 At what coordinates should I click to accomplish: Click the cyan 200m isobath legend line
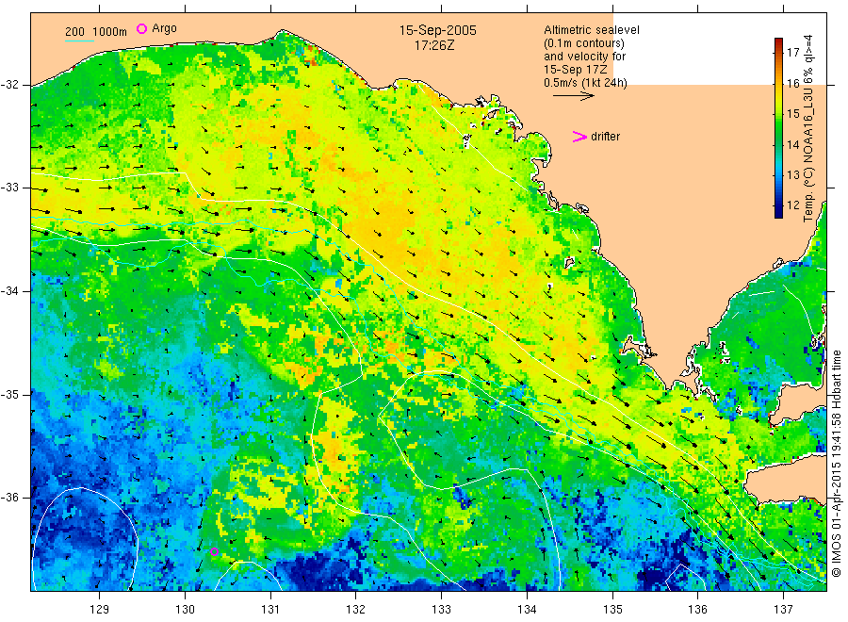point(79,41)
